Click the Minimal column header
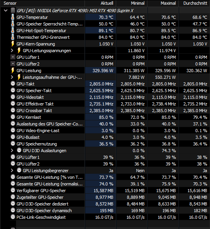This screenshot has width=210, height=229. click(x=138, y=3)
